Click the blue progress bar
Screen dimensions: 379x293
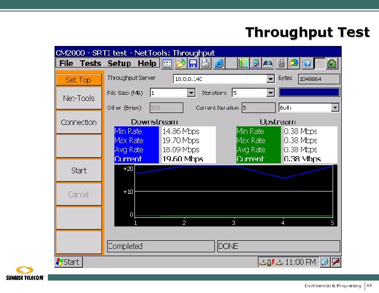coord(309,92)
